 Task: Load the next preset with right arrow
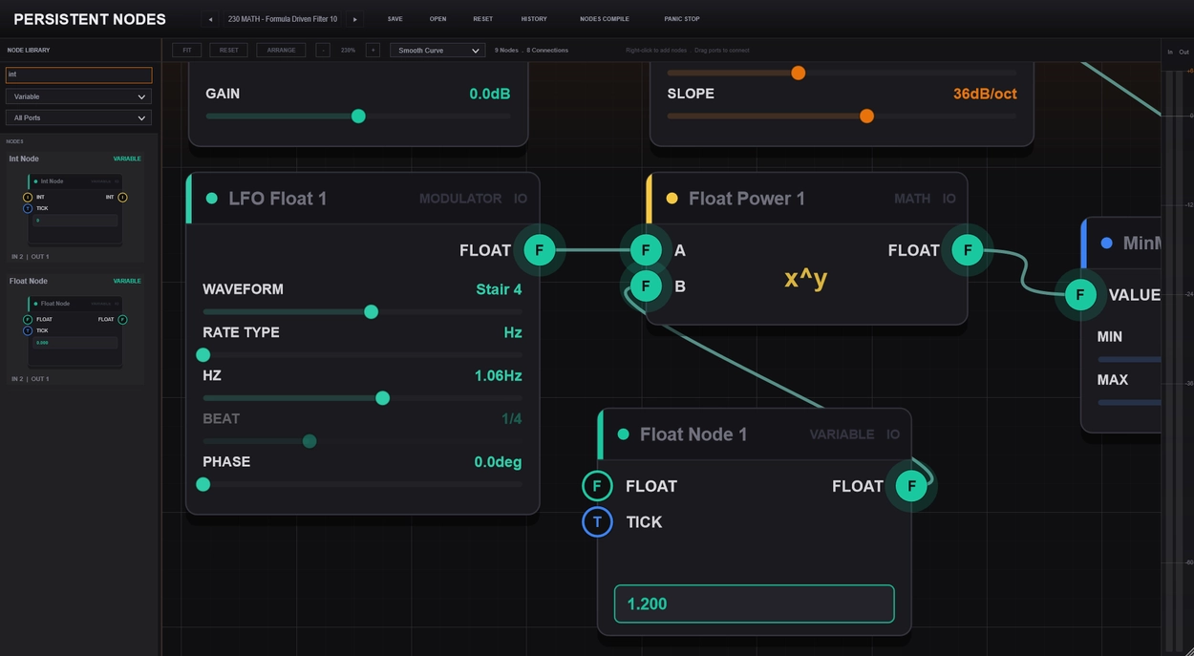tap(354, 19)
